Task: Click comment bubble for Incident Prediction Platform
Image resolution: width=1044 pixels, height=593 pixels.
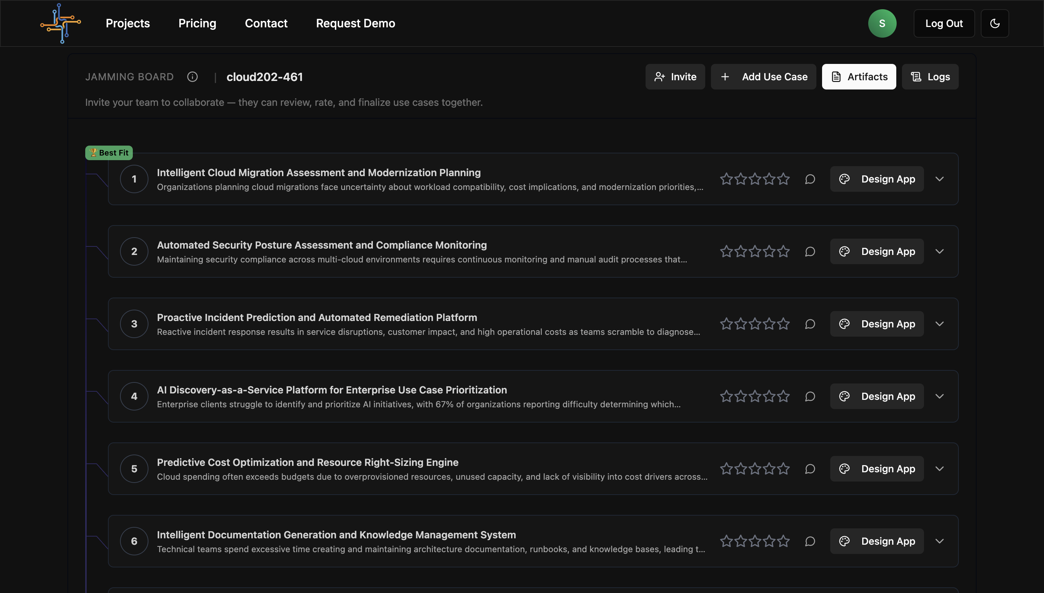Action: (x=810, y=324)
